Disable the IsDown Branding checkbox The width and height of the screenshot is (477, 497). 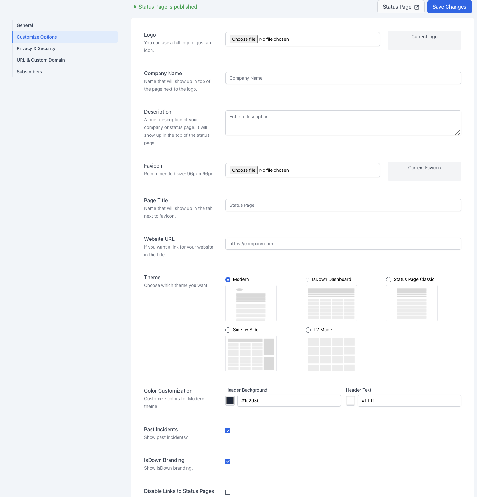click(x=228, y=461)
